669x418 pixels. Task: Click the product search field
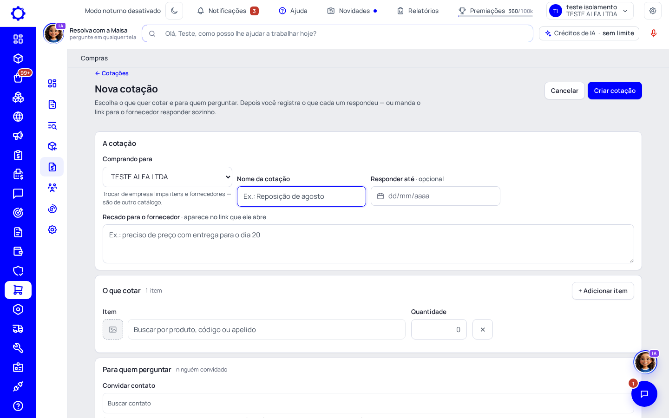[267, 329]
